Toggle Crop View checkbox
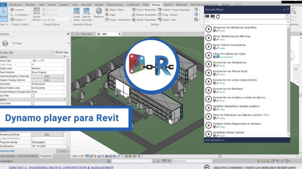The height and width of the screenshot is (169, 302). [x=33, y=103]
